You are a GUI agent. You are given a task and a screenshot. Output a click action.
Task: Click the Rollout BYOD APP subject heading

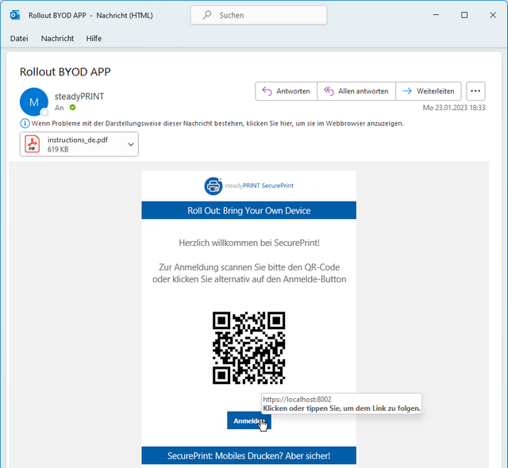tap(65, 72)
